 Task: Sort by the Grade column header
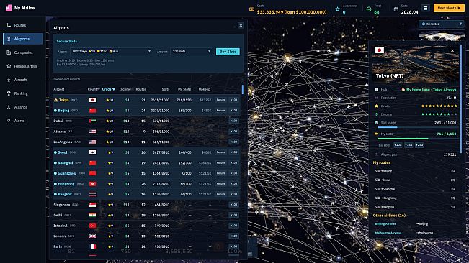(x=108, y=89)
